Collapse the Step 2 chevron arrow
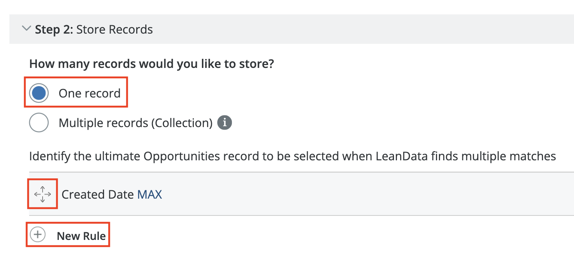The height and width of the screenshot is (260, 574). (x=26, y=28)
